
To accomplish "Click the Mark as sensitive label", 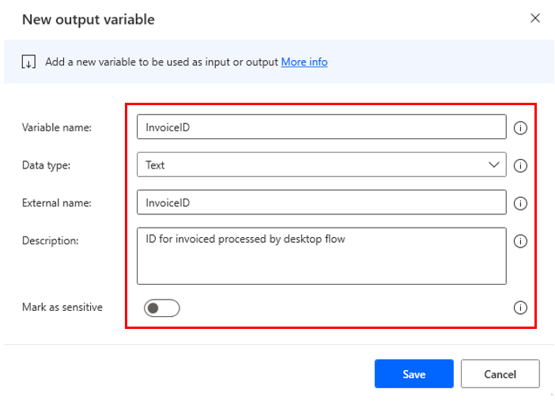I will [62, 307].
